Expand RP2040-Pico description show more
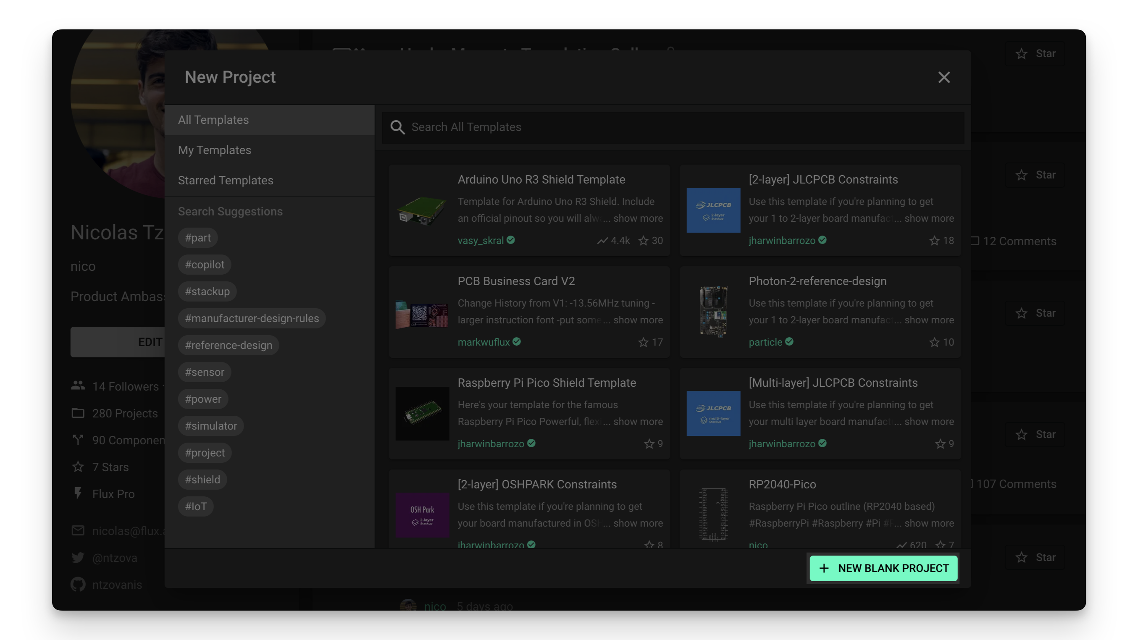Image resolution: width=1138 pixels, height=640 pixels. [x=929, y=523]
